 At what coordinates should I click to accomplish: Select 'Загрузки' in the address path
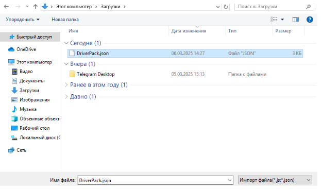(x=110, y=7)
